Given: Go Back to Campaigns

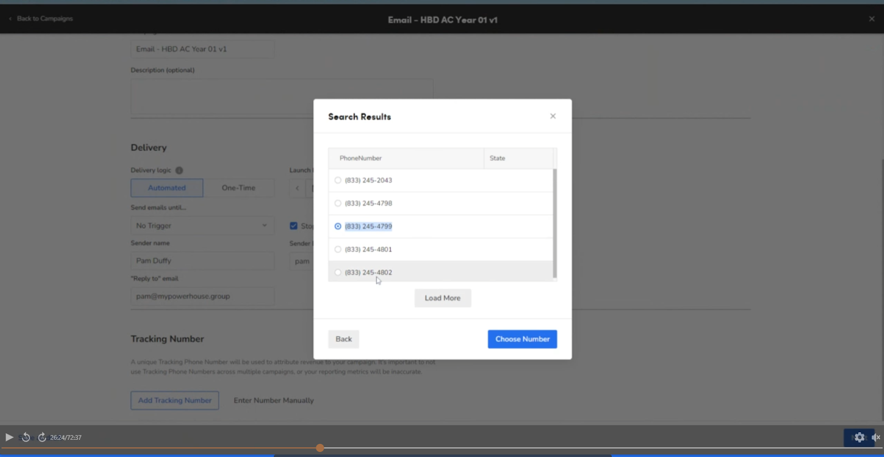Looking at the screenshot, I should coord(41,18).
